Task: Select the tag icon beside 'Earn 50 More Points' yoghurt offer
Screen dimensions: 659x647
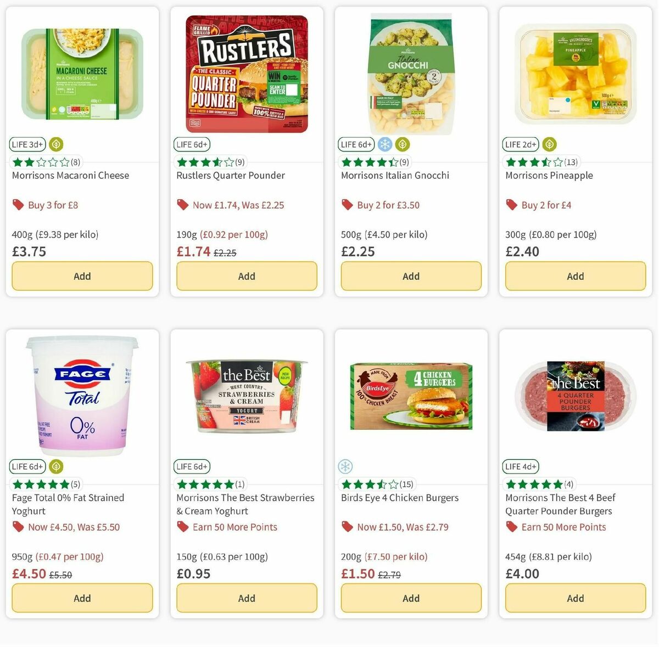Action: 182,527
